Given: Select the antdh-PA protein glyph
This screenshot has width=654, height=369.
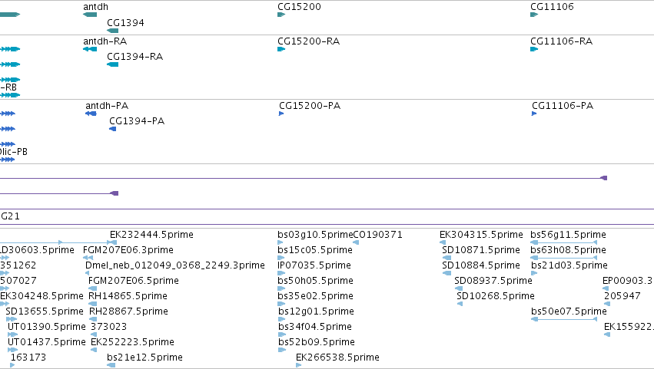Looking at the screenshot, I should [x=91, y=114].
